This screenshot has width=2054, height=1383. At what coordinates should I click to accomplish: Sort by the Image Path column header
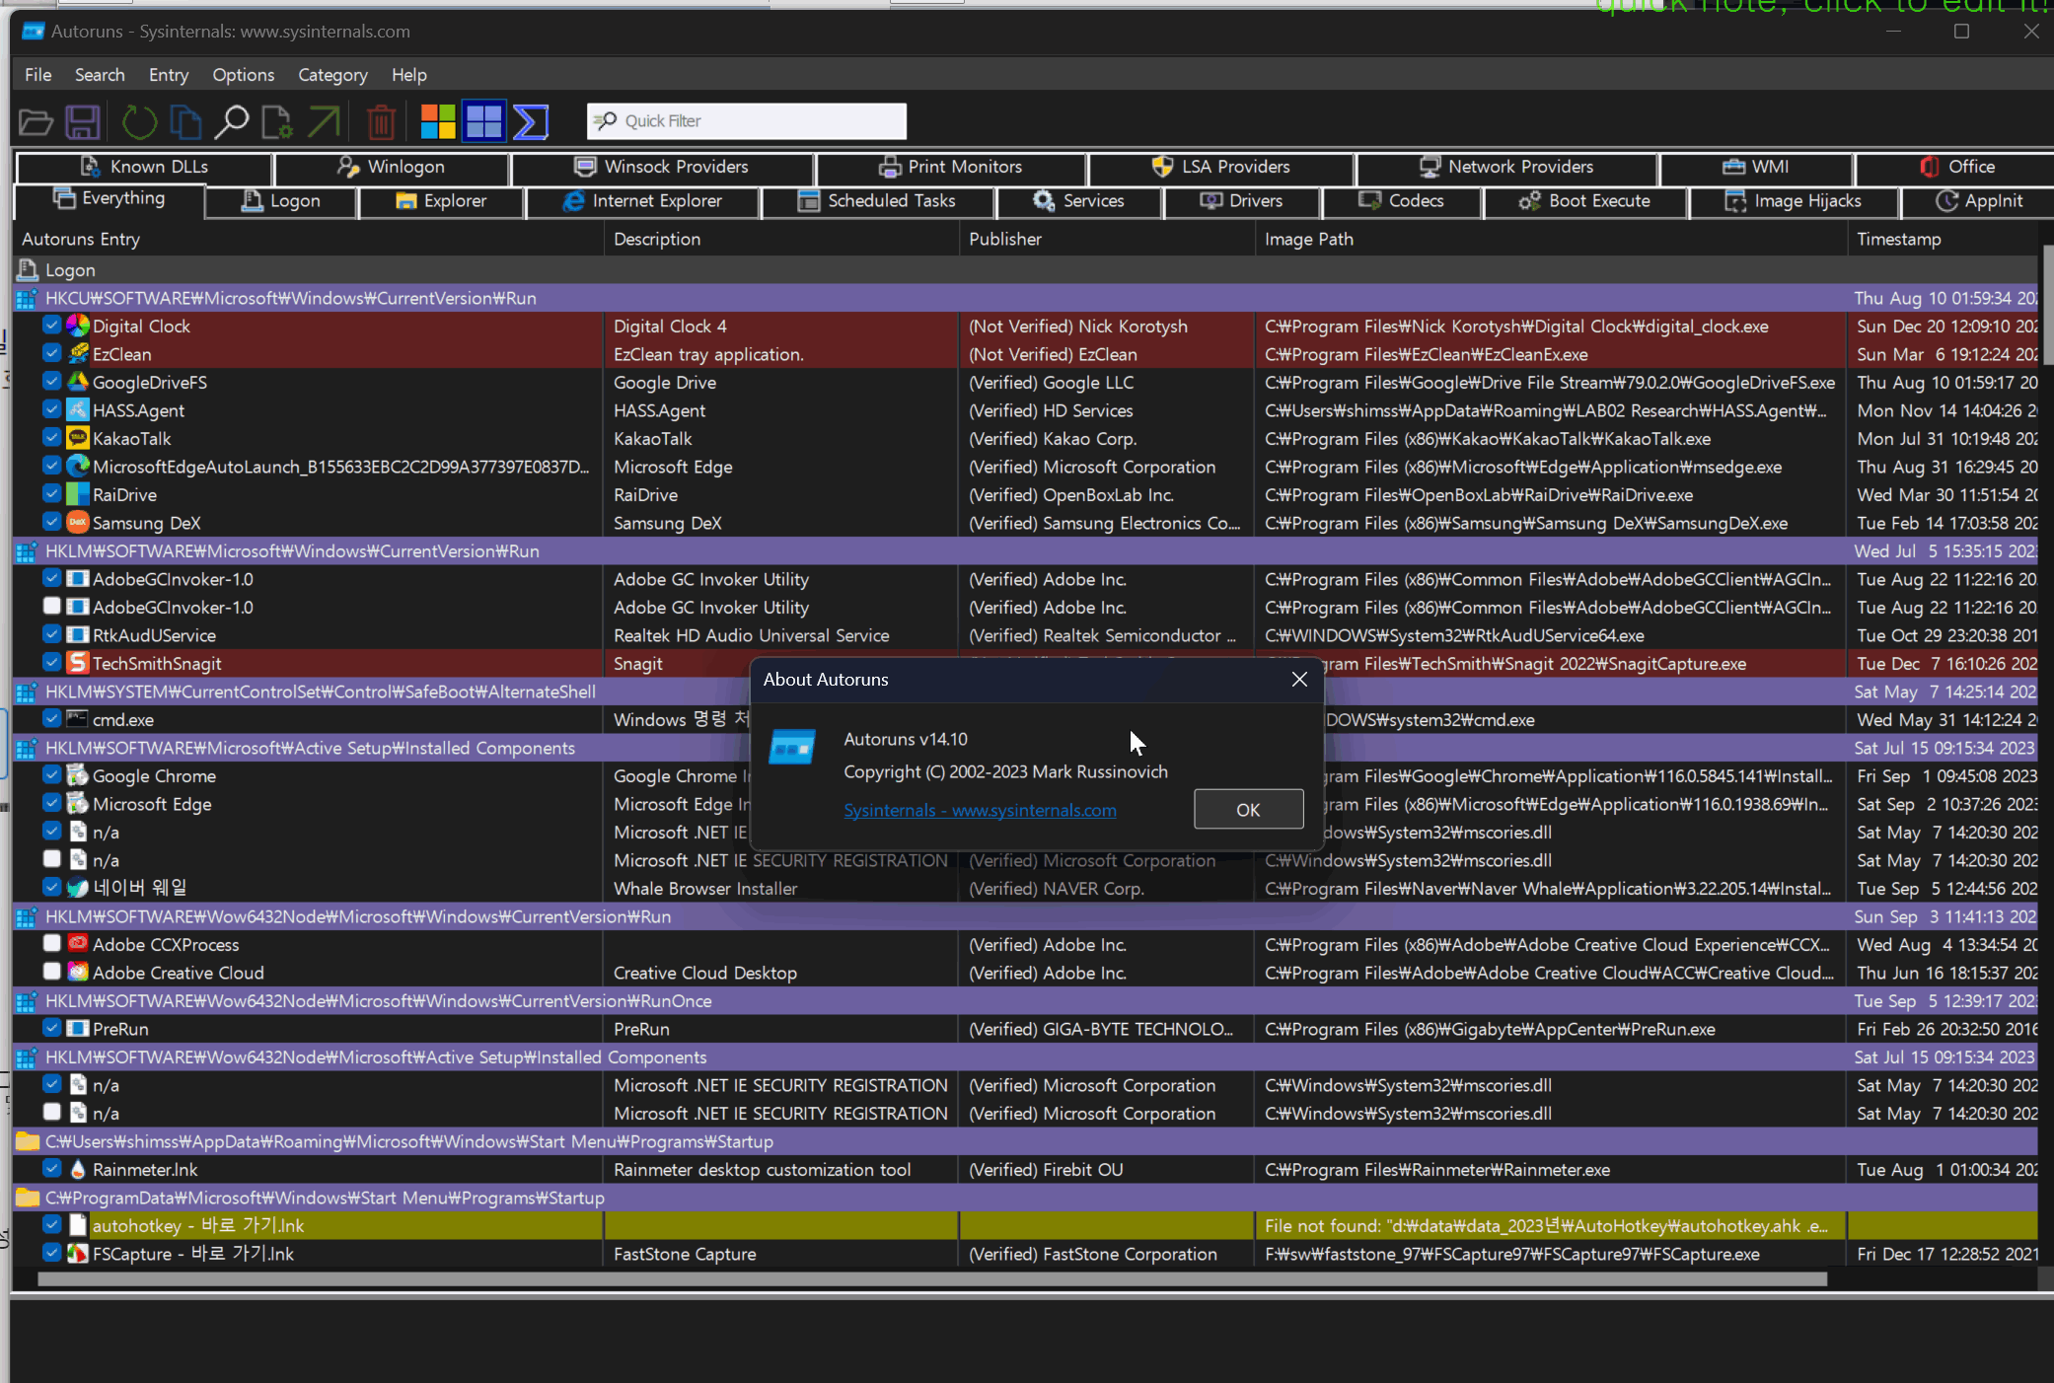click(1550, 240)
